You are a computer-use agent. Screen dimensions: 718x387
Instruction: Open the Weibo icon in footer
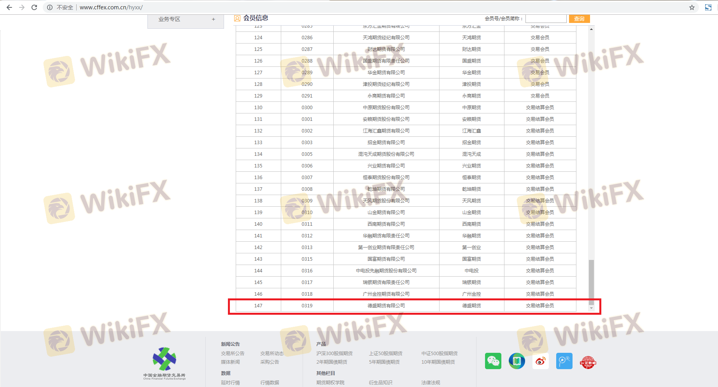click(540, 361)
